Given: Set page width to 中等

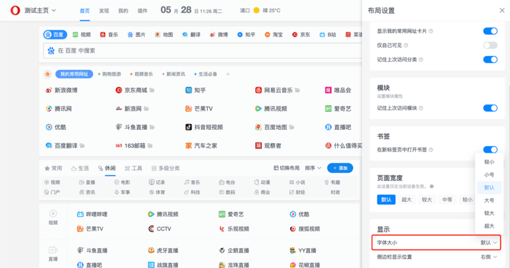Looking at the screenshot, I should pos(447,199).
